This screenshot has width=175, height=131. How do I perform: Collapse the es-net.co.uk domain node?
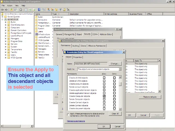pos(2,19)
